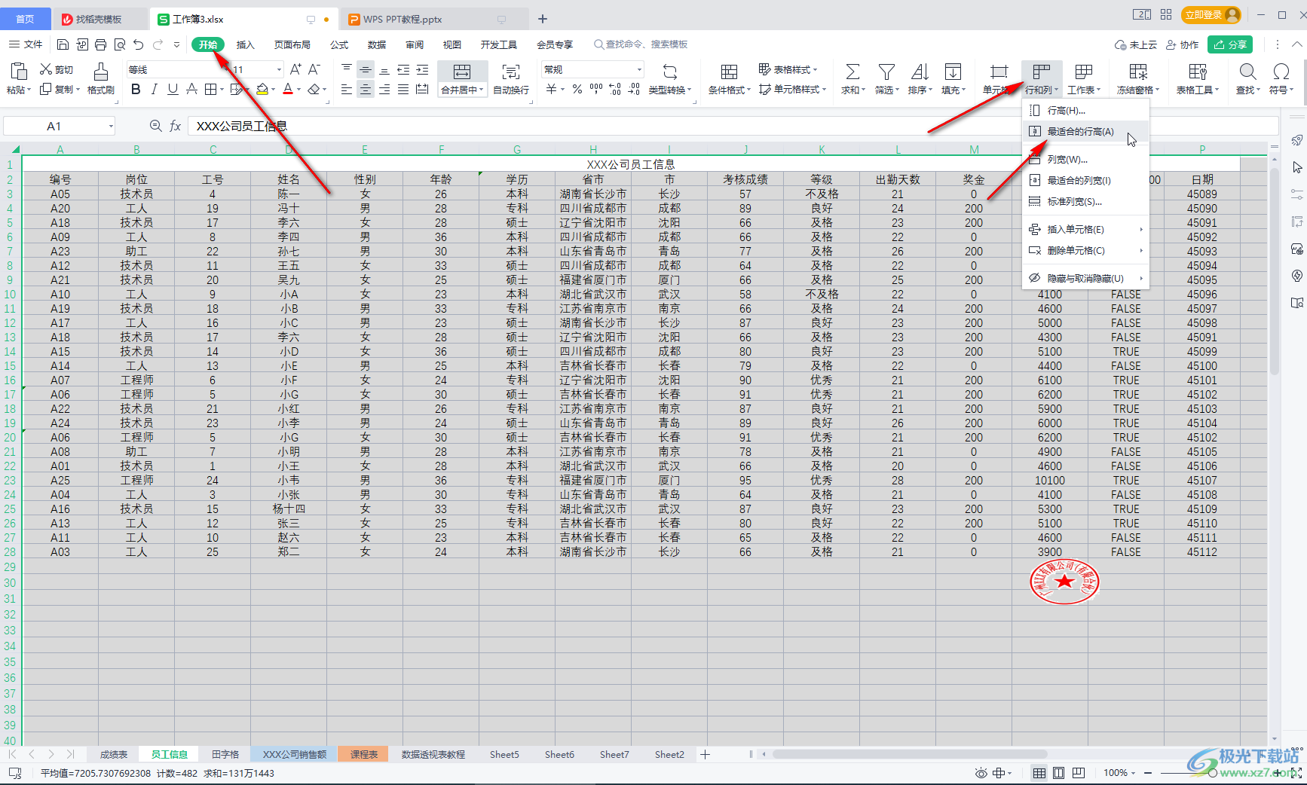1307x785 pixels.
Task: Click the green 分享 share button
Action: coord(1229,44)
